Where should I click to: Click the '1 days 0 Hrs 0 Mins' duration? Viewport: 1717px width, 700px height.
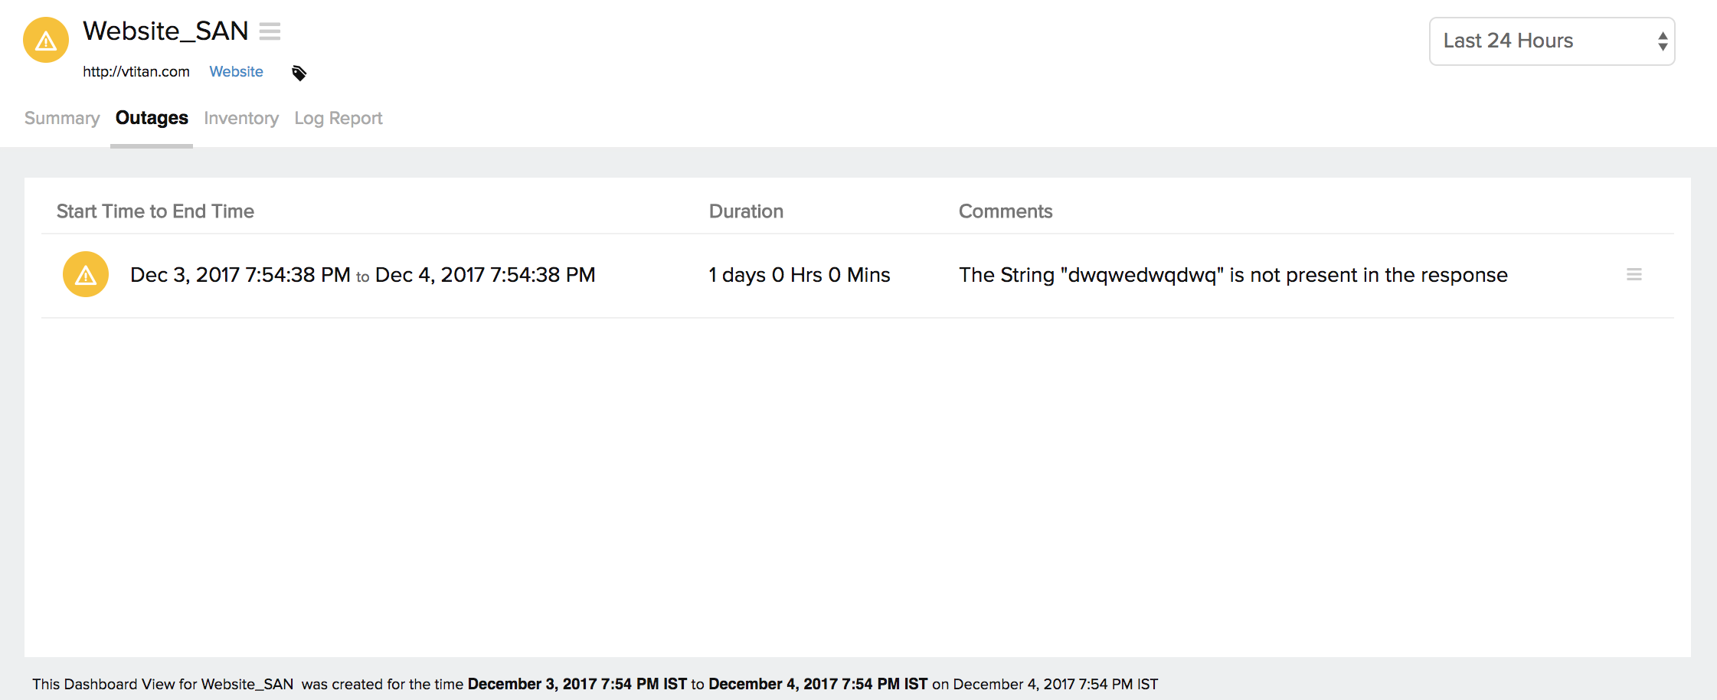click(799, 275)
